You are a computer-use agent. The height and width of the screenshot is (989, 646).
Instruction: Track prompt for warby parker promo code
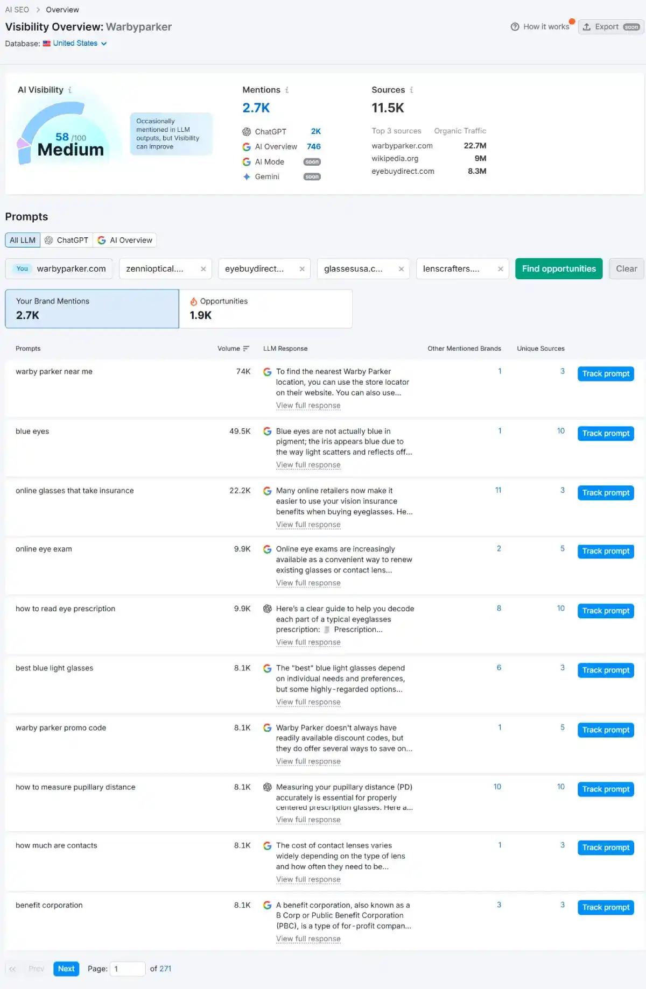coord(606,730)
